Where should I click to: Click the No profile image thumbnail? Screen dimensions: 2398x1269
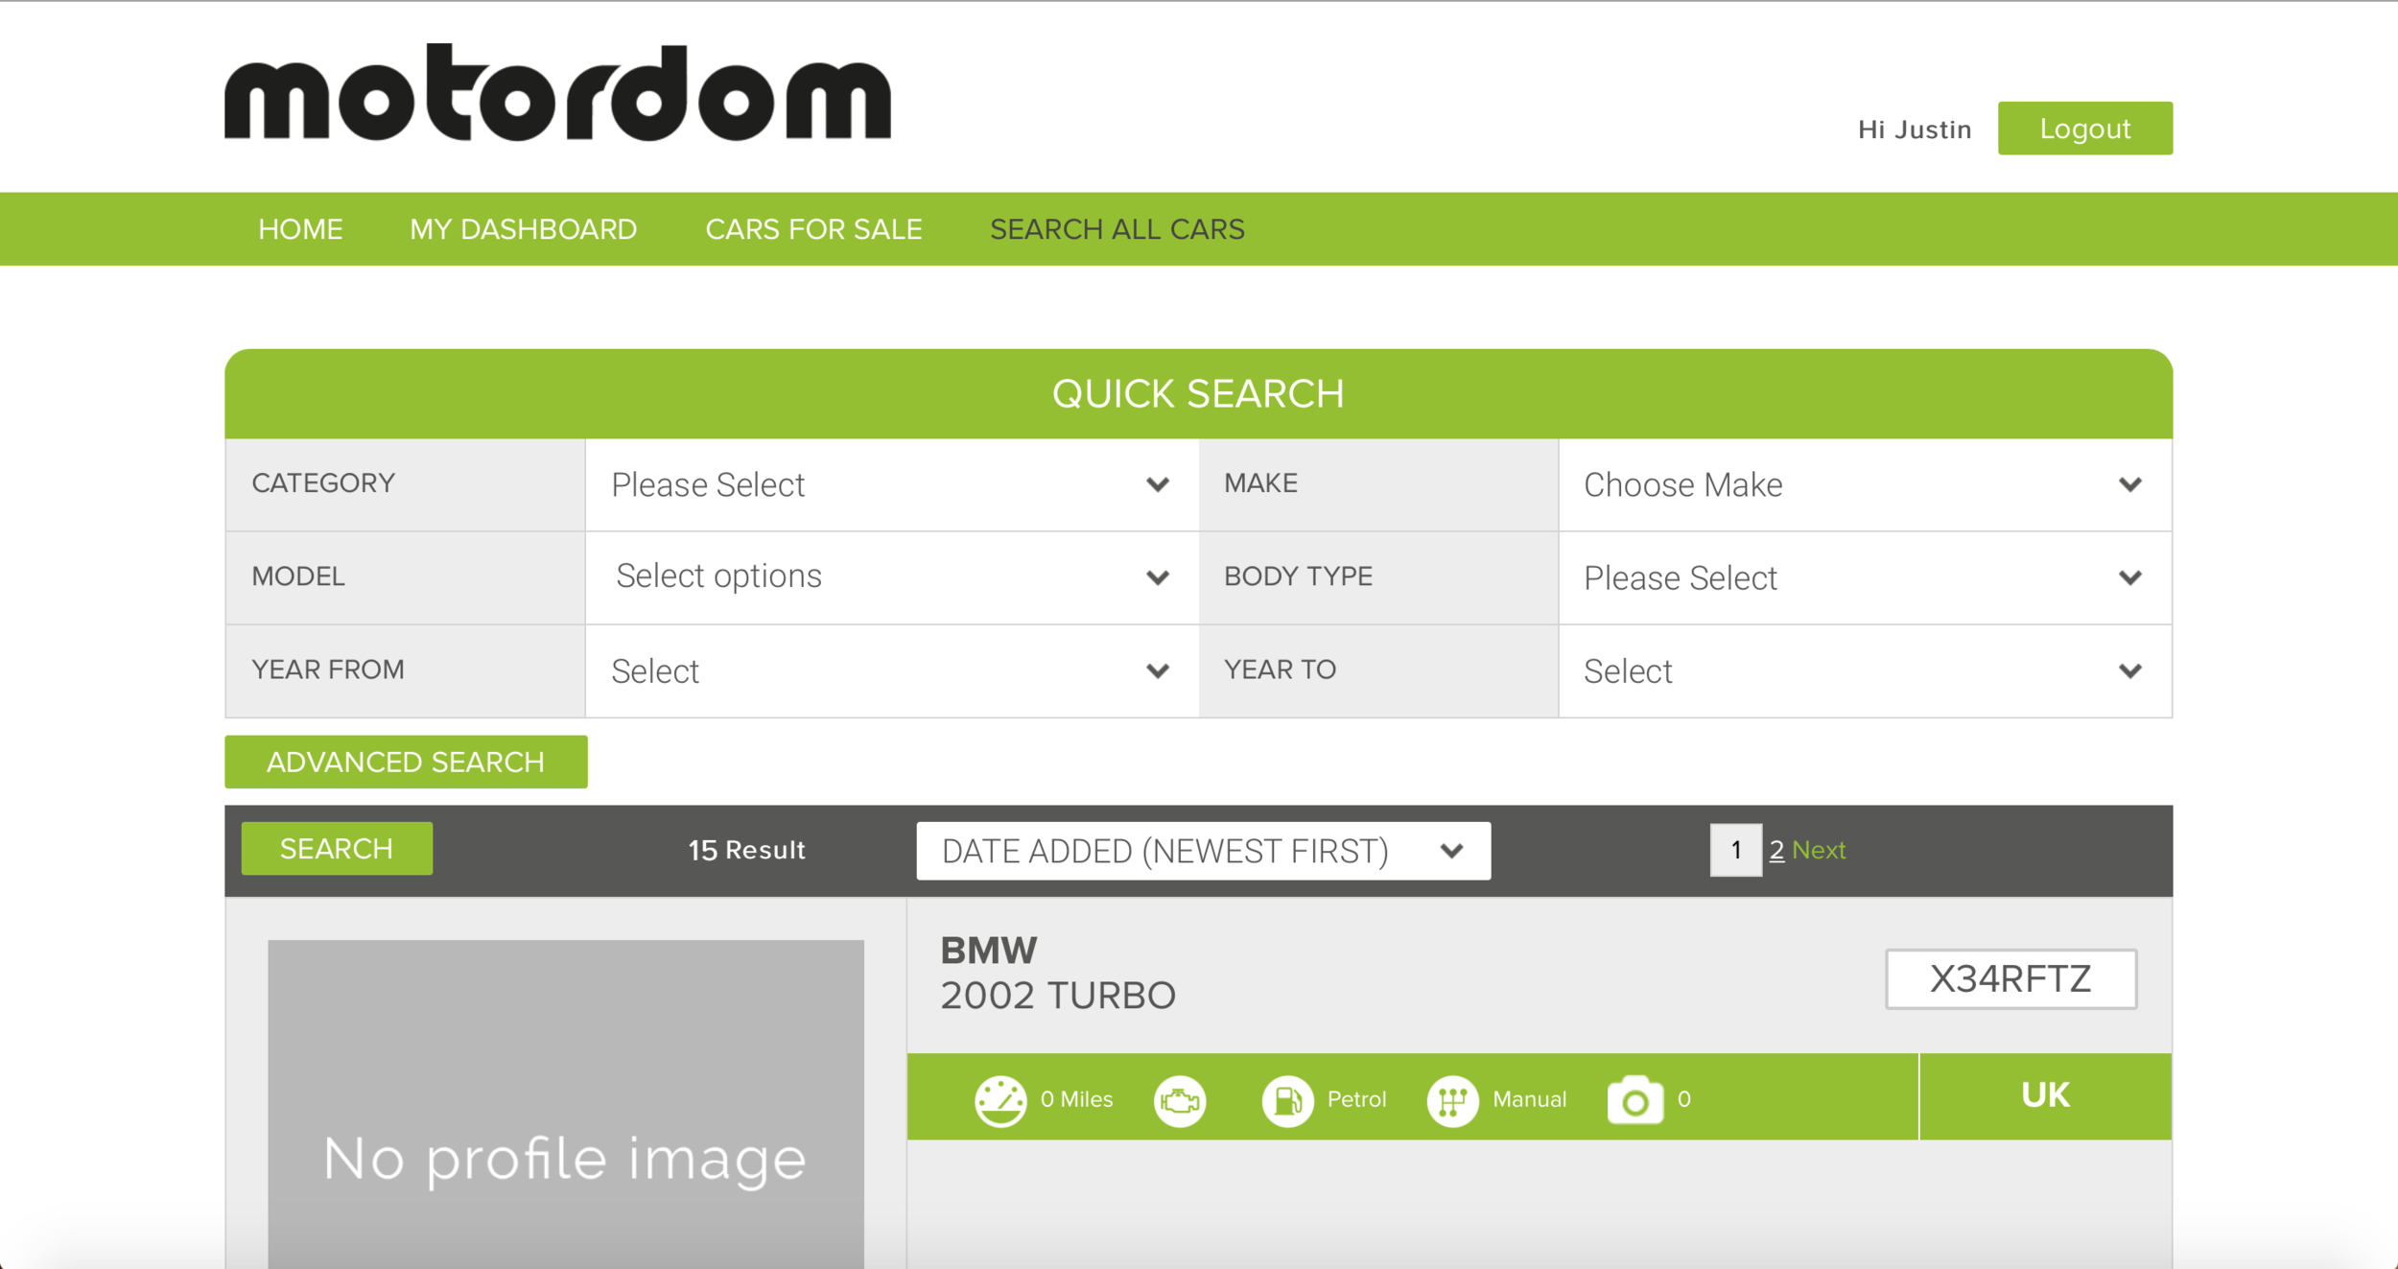566,1104
